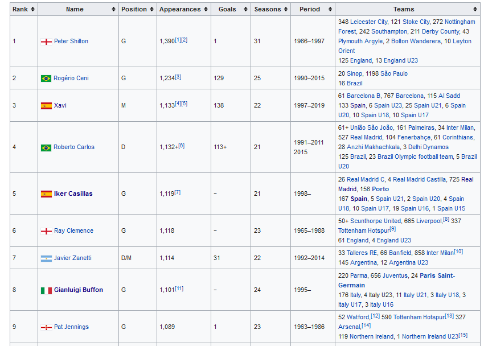Image resolution: width=484 pixels, height=346 pixels.
Task: Sort by Appearances column sort arrows
Action: 206,9
